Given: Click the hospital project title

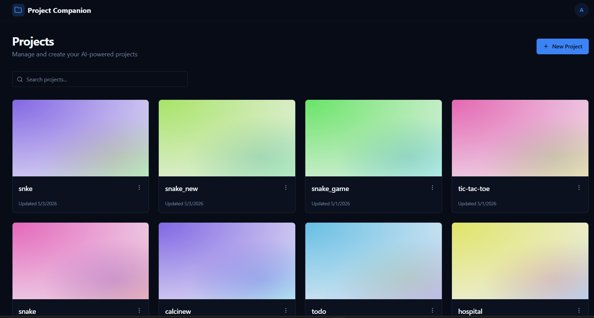Looking at the screenshot, I should 470,311.
